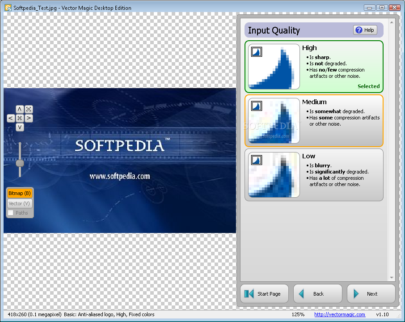Click the v1.10 version label
Viewport: 405px width, 322px height.
[382, 314]
